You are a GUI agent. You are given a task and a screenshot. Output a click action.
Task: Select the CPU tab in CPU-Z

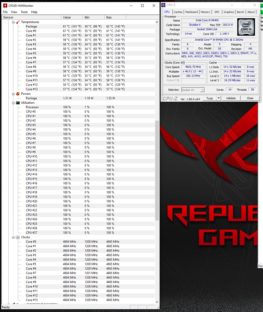167,12
